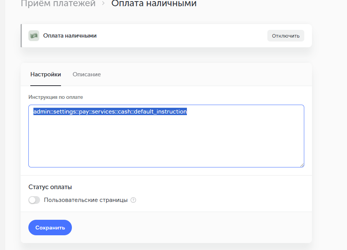Click the Статус оплаты section heading
Viewport: 347px width, 250px height.
coord(50,187)
